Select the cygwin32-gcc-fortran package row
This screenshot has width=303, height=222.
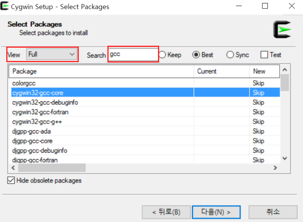[144, 112]
